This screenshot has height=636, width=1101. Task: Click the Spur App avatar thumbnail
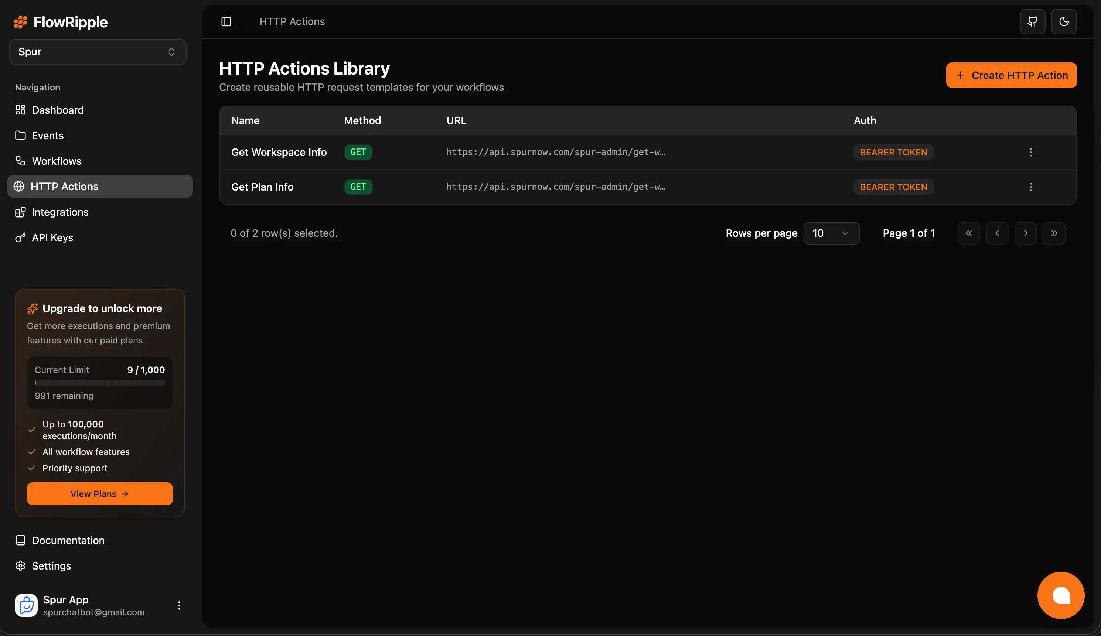[x=26, y=605]
